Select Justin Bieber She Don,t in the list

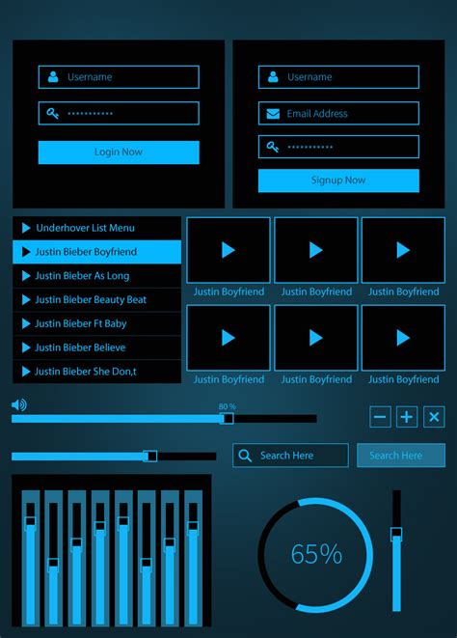point(96,372)
